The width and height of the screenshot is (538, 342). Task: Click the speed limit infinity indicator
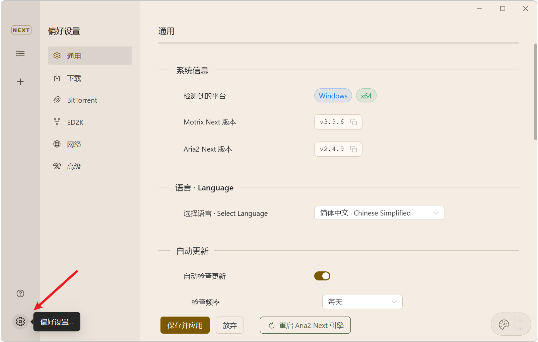click(520, 324)
